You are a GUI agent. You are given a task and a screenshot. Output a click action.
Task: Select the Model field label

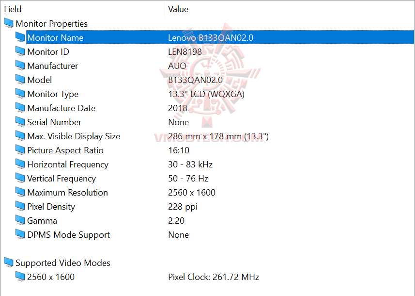39,80
